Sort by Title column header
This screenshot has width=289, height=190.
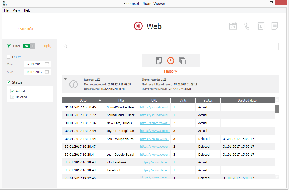(x=121, y=100)
